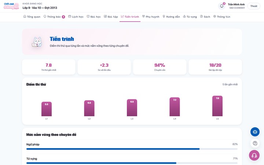Open the headset support floating button

click(254, 155)
